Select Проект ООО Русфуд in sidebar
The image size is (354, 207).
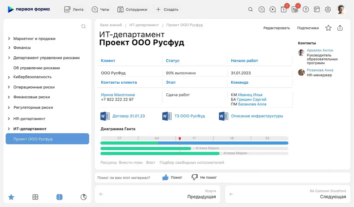coord(47,139)
